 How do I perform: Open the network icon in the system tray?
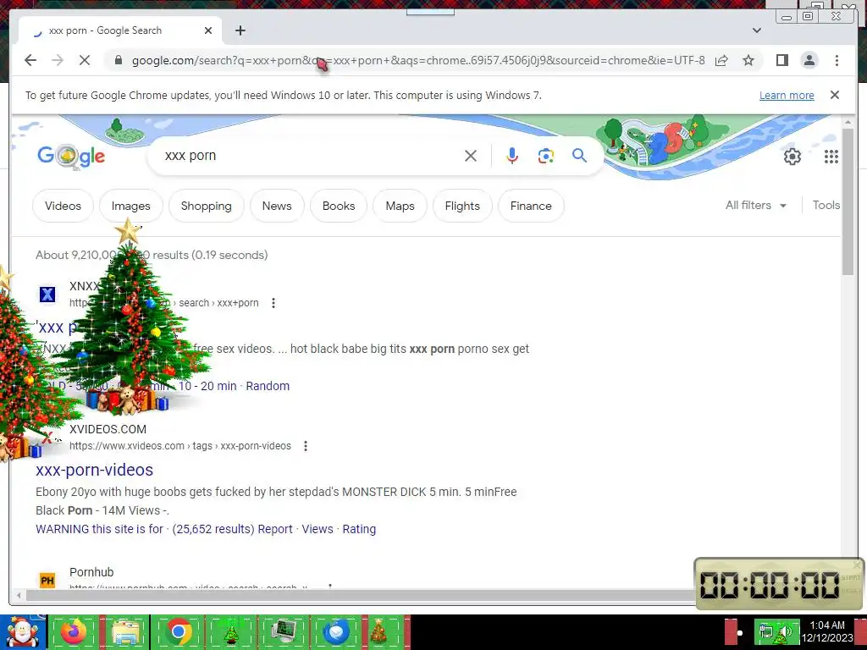pos(765,632)
